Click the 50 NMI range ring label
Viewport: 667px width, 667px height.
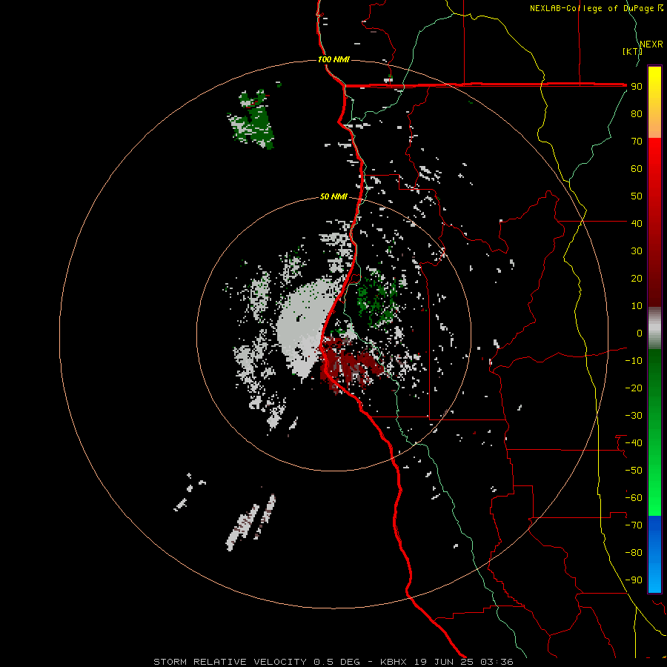point(333,196)
